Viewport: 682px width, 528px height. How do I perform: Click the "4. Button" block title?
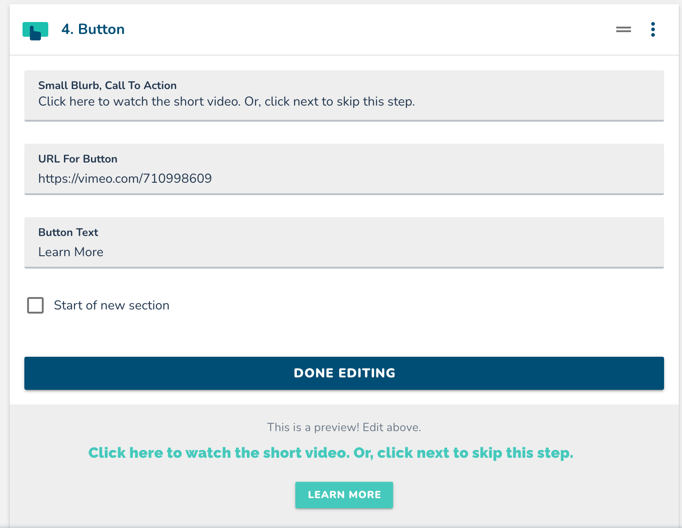pyautogui.click(x=93, y=29)
